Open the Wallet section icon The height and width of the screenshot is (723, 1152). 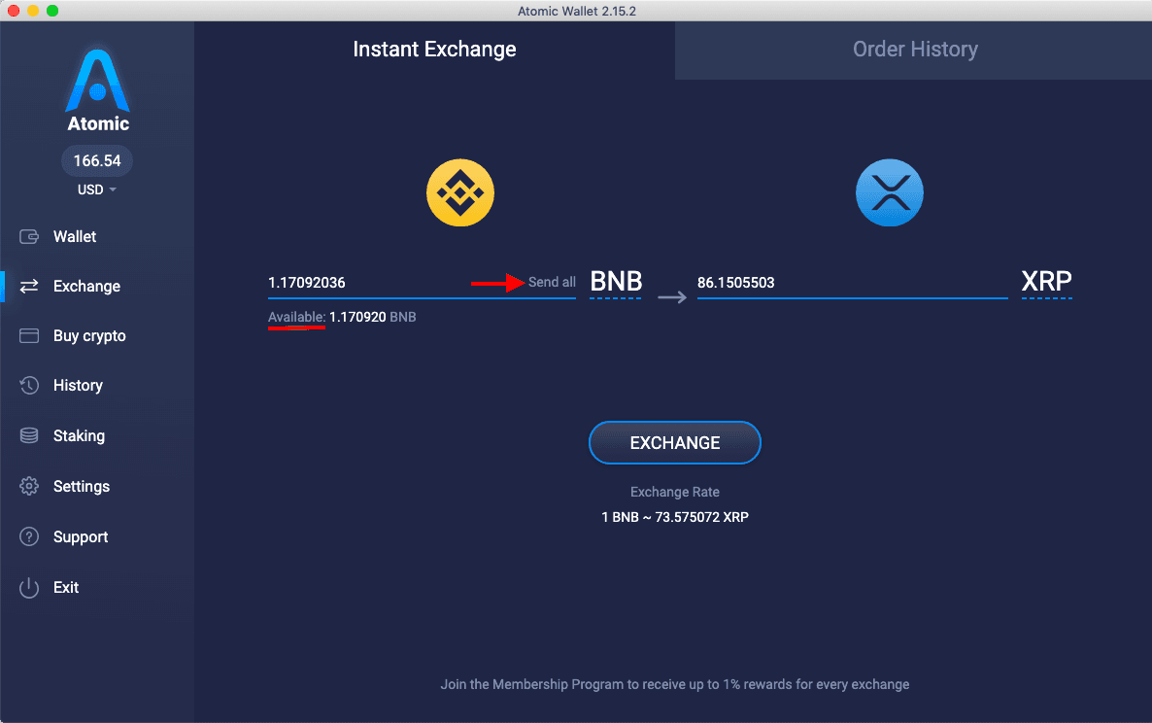[28, 236]
